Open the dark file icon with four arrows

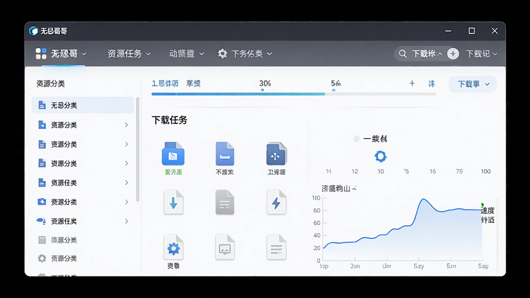276,153
